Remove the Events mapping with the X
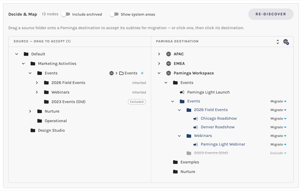The width and height of the screenshot is (302, 191). click(x=142, y=73)
